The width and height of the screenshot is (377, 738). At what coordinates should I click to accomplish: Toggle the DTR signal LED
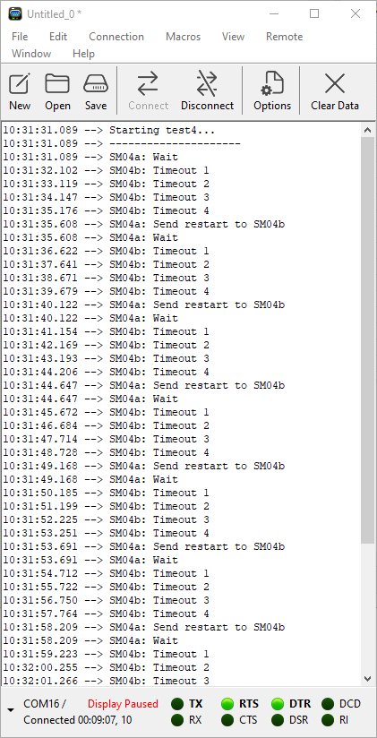click(278, 704)
